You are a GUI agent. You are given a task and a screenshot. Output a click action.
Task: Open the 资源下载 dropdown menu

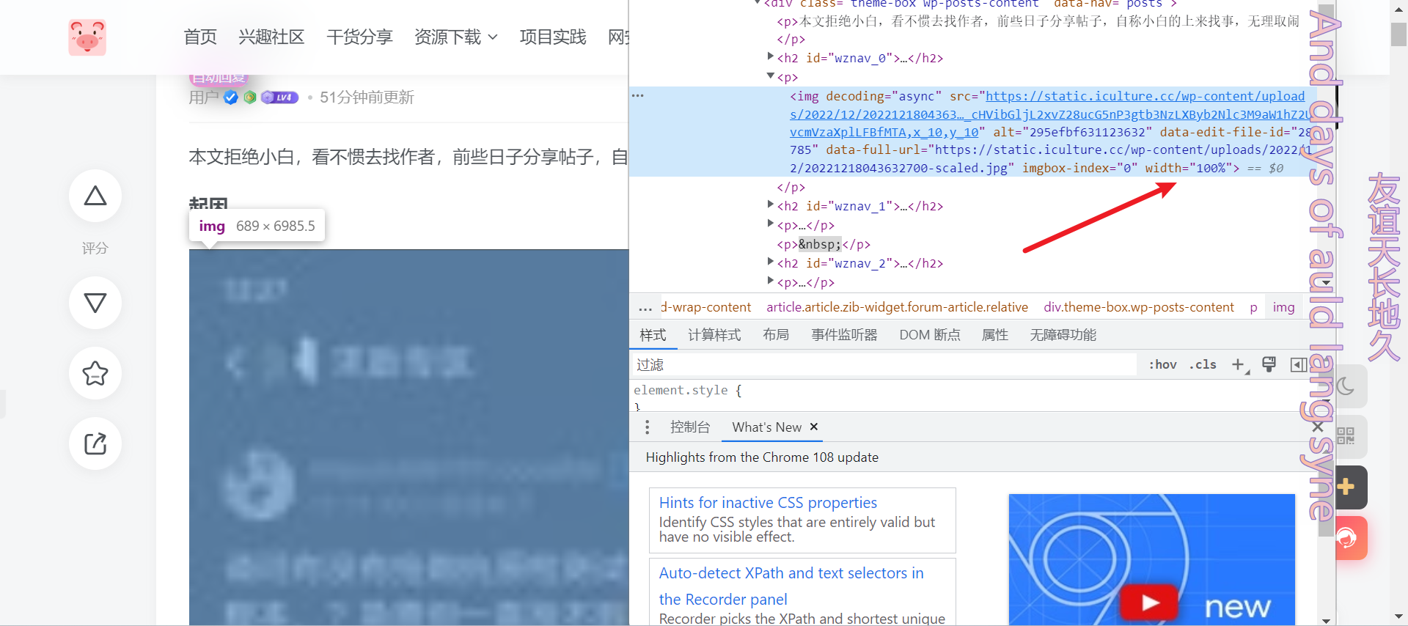tap(455, 37)
